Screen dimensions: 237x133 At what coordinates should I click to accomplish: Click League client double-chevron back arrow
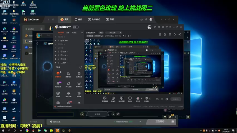tap(37, 43)
